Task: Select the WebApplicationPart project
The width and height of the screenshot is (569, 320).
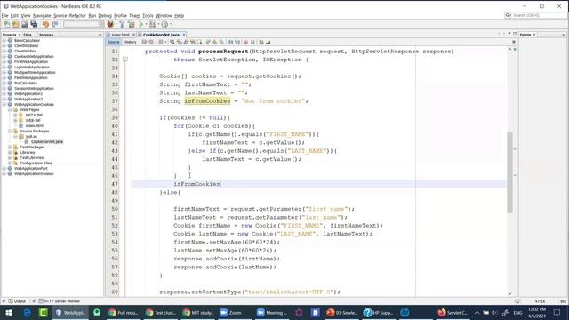Action: click(x=30, y=168)
